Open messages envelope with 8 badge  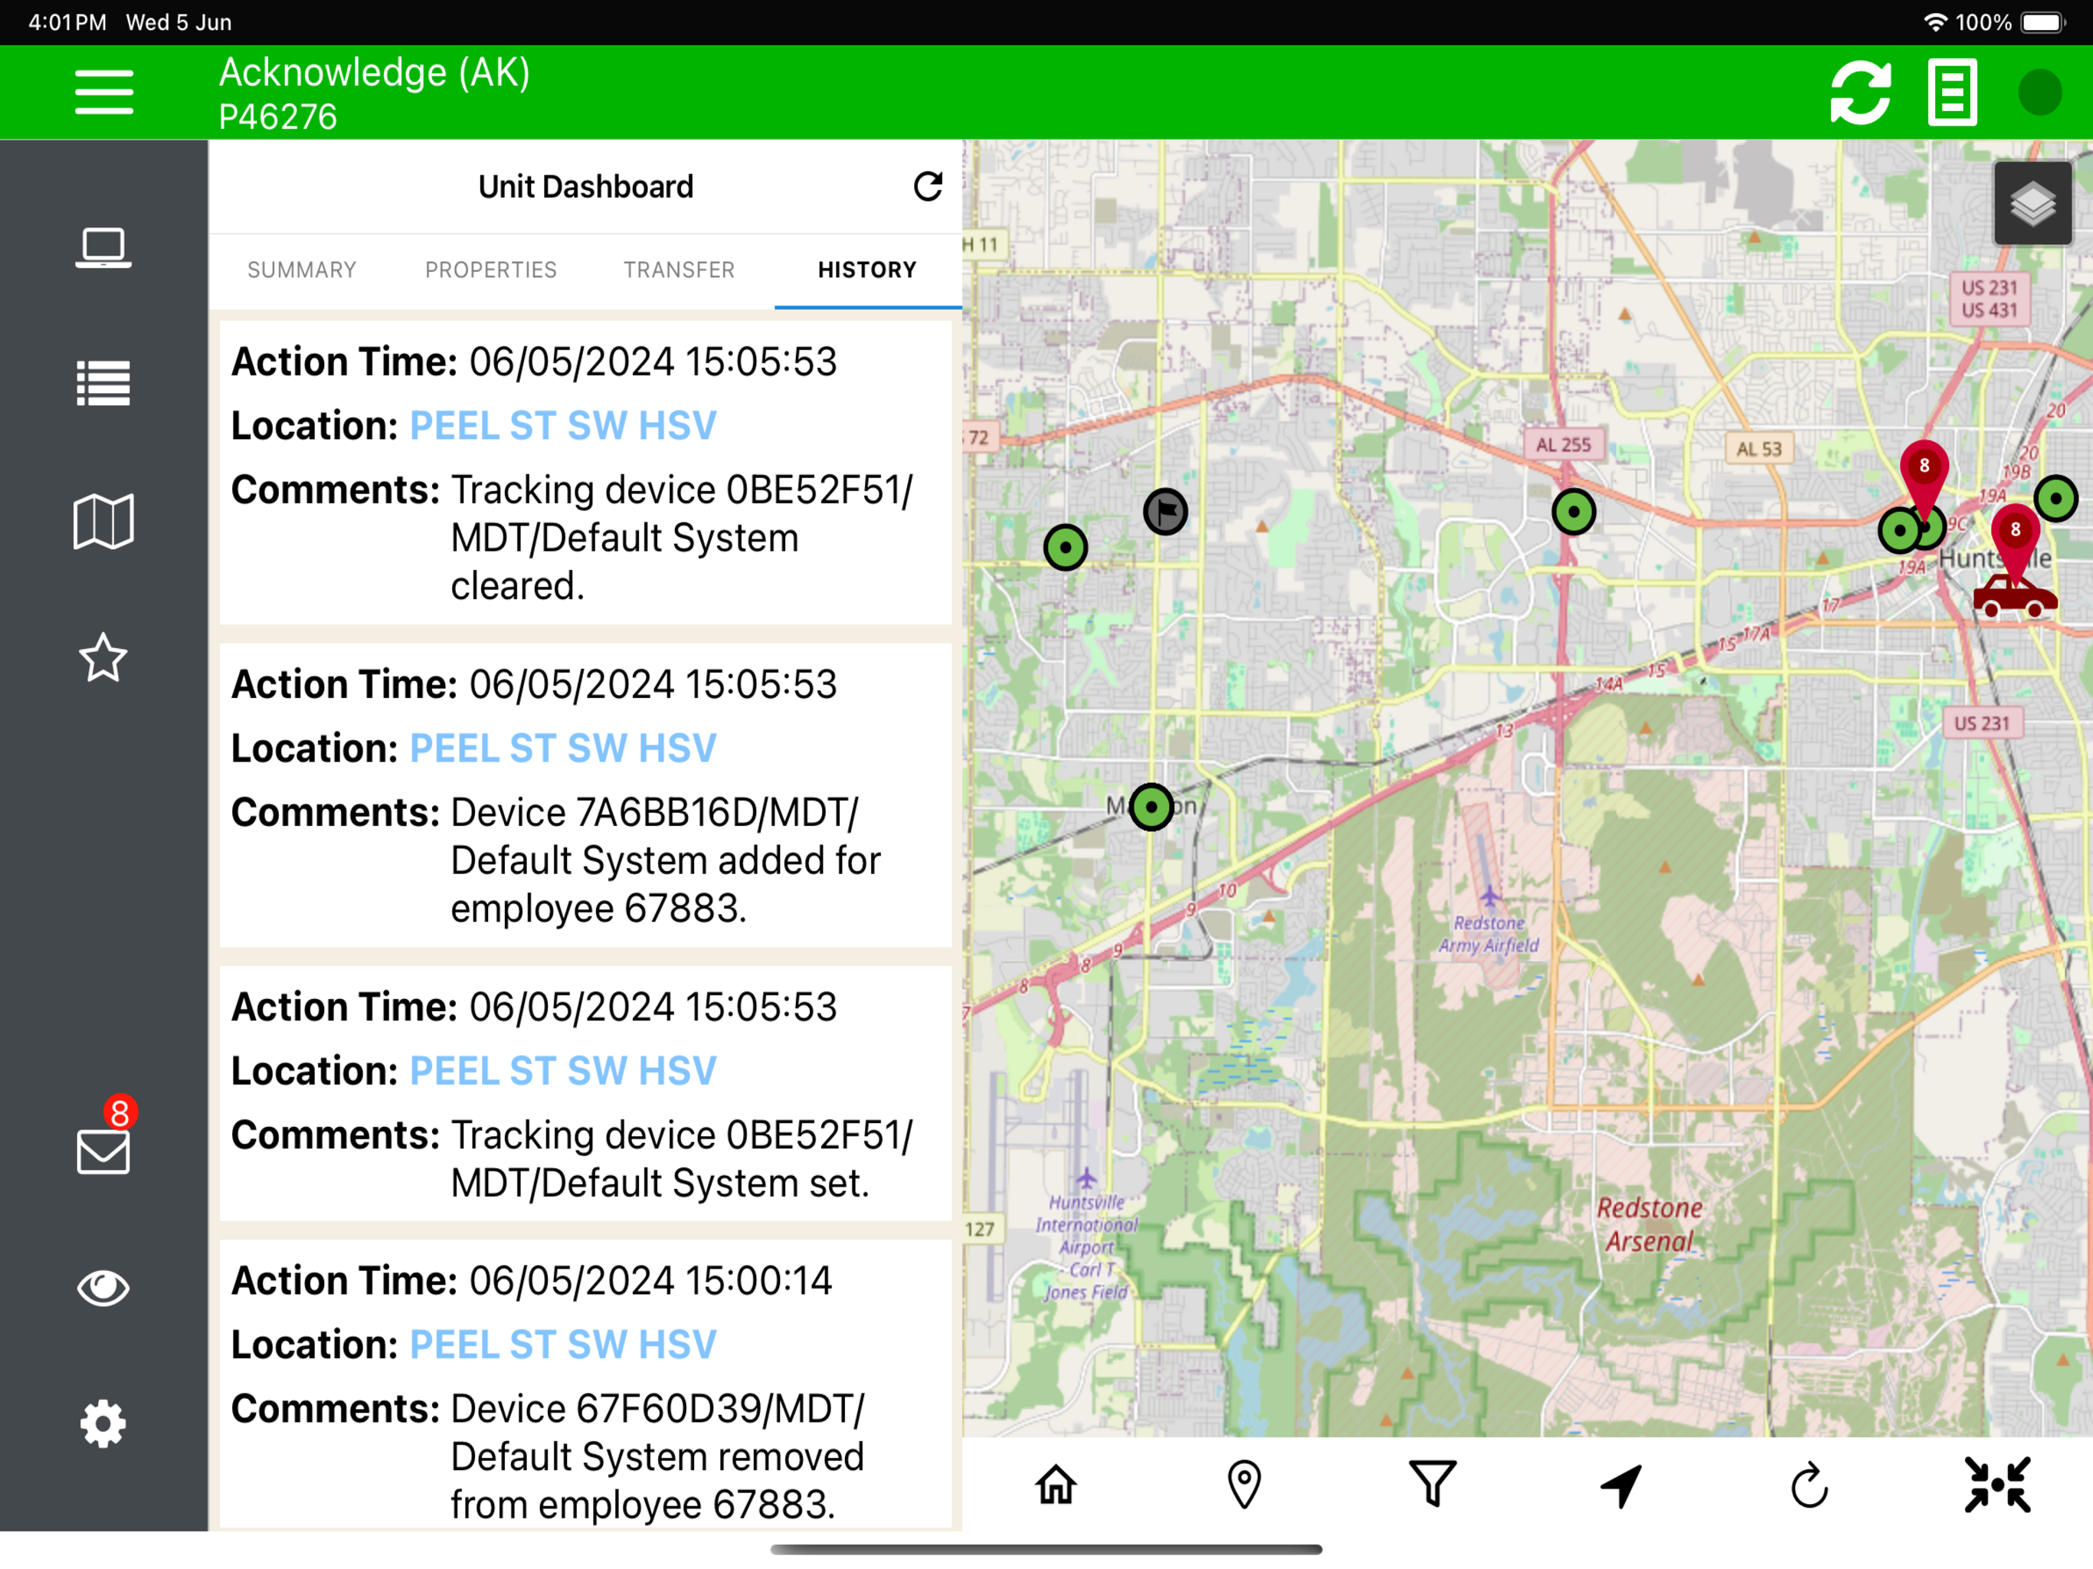103,1150
